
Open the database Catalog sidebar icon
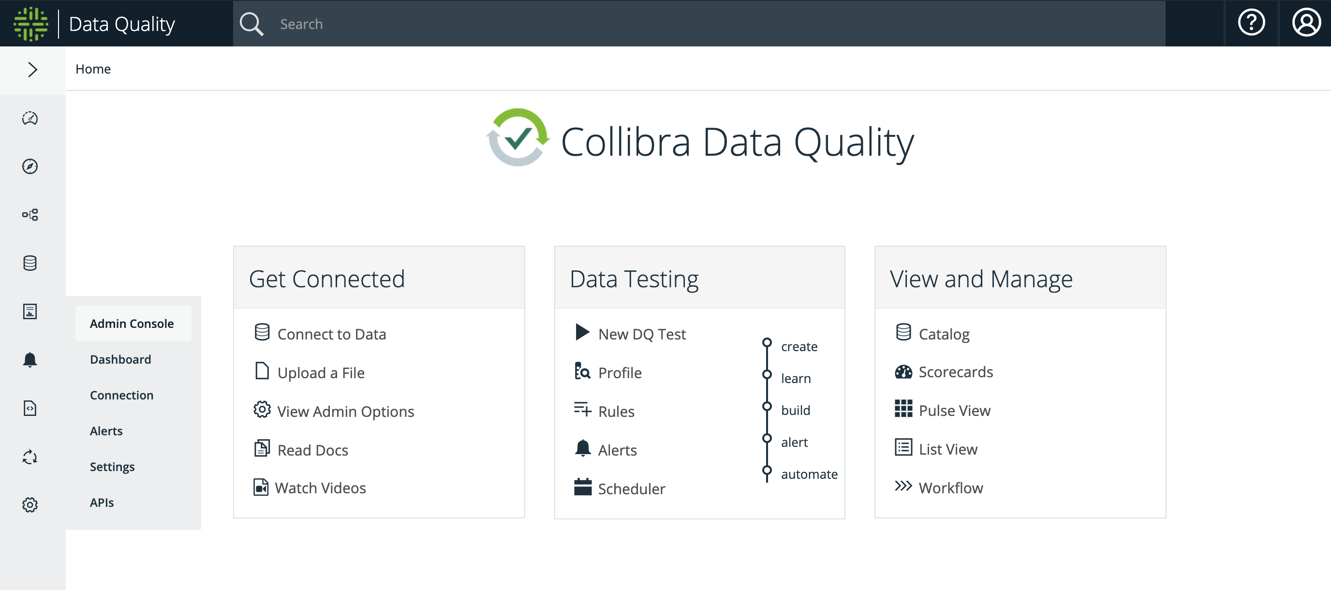pyautogui.click(x=30, y=263)
